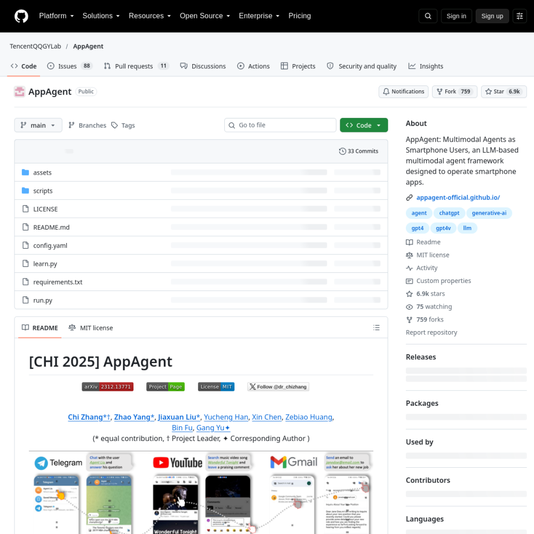Expand the Enterprise menu
Viewport: 534px width, 534px height.
pyautogui.click(x=259, y=16)
